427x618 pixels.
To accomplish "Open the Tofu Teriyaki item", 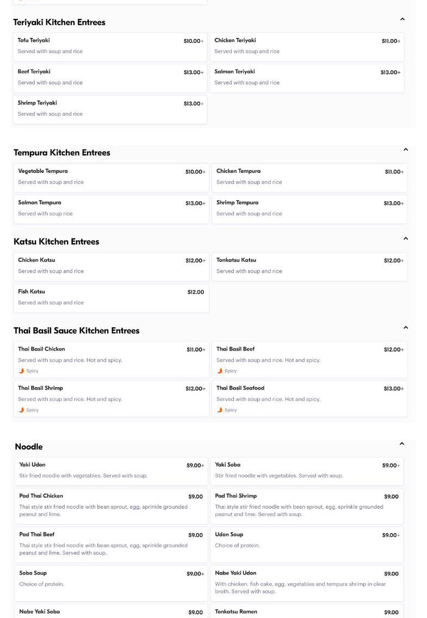I will (x=110, y=47).
